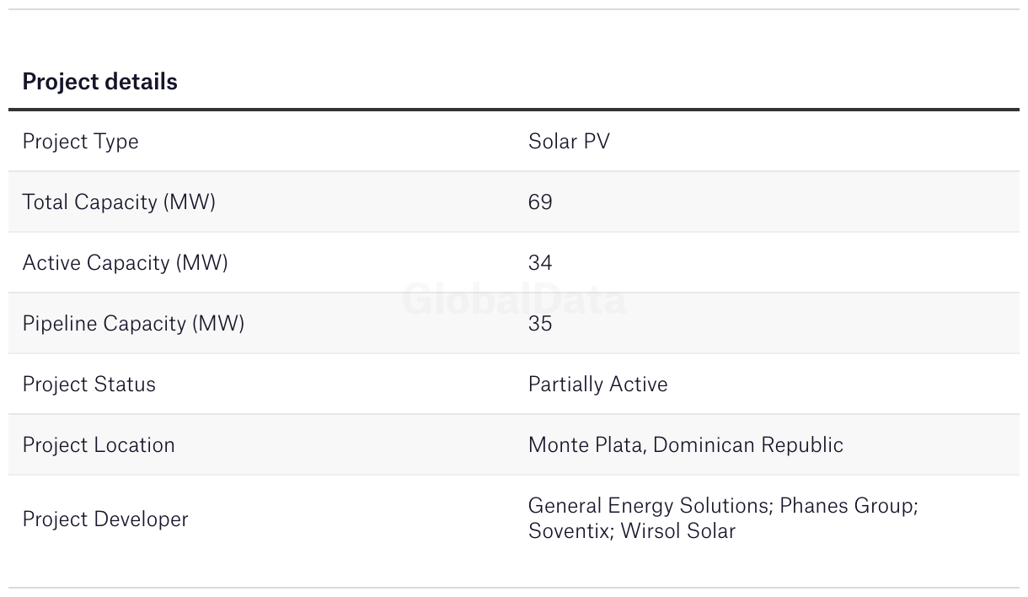This screenshot has width=1028, height=597.
Task: Select the Total Capacity (MW) label
Action: (119, 202)
